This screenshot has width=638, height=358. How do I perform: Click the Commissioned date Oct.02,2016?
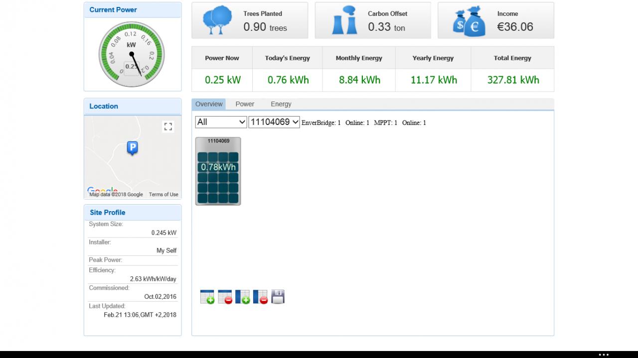(160, 297)
